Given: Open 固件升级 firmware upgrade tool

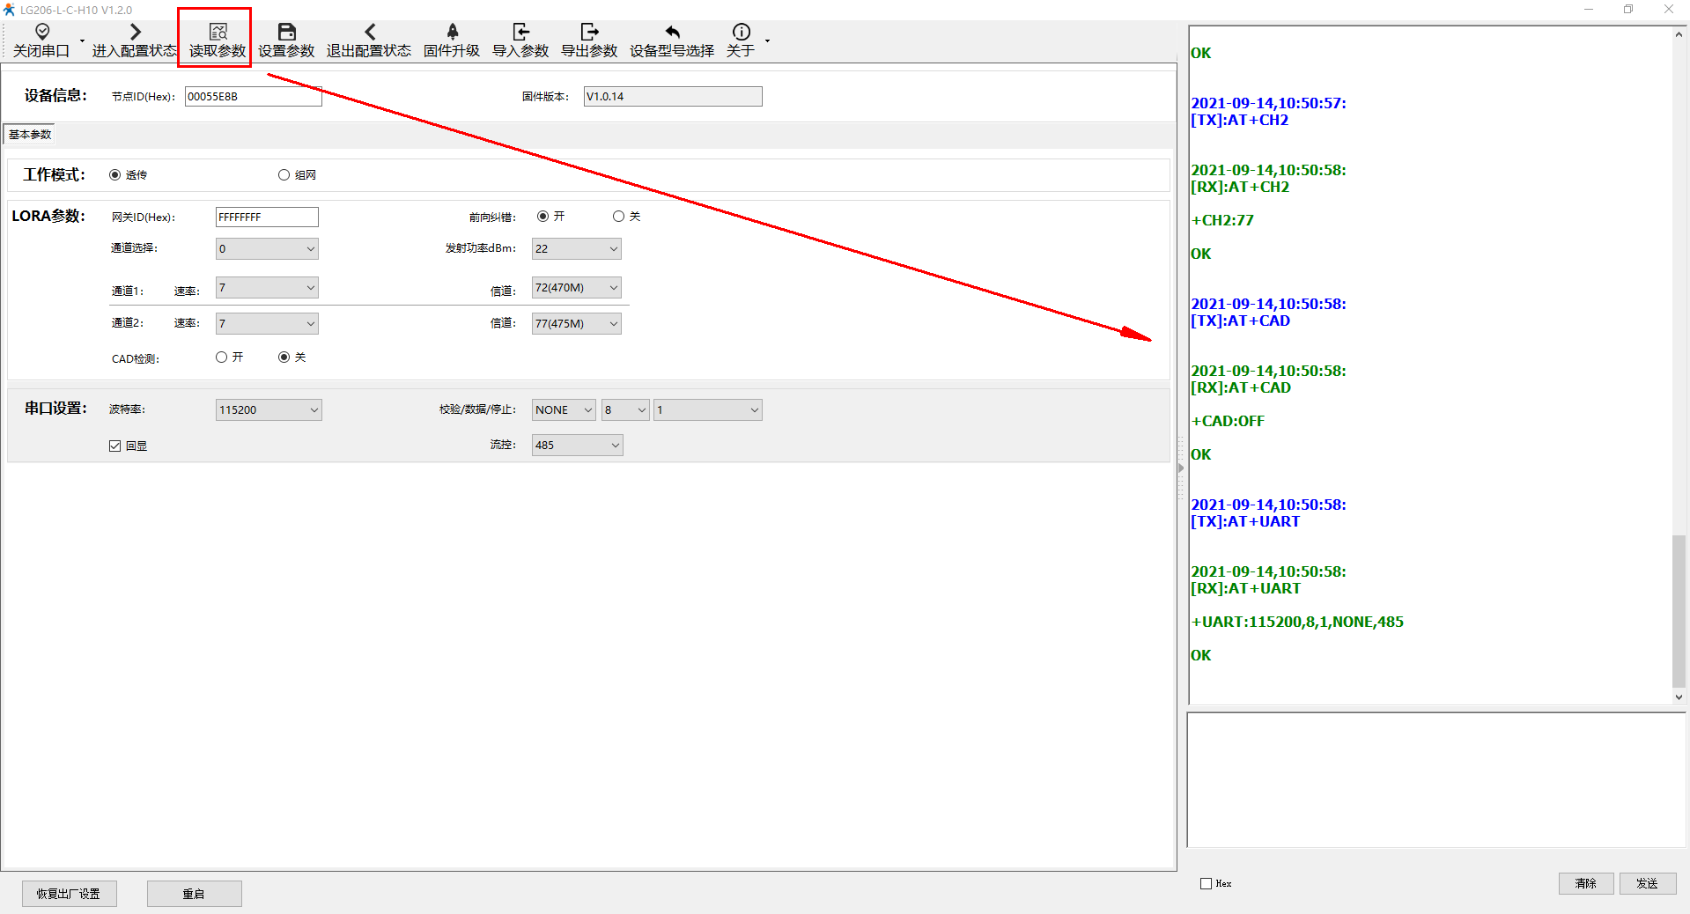Looking at the screenshot, I should [x=452, y=33].
